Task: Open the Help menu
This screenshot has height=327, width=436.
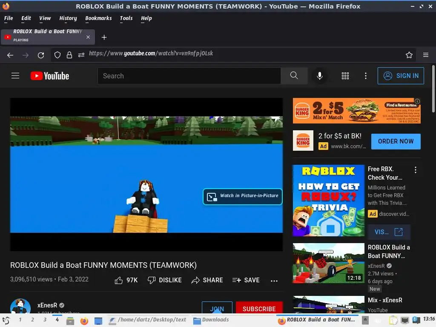Action: coord(146,18)
